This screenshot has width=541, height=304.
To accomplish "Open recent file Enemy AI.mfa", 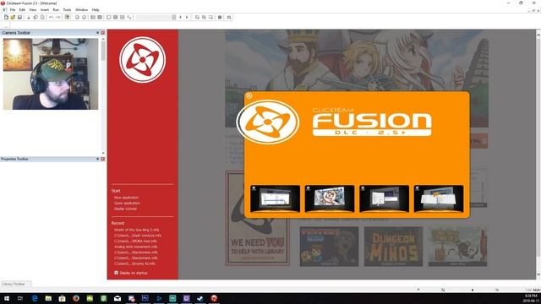I will point(134,263).
